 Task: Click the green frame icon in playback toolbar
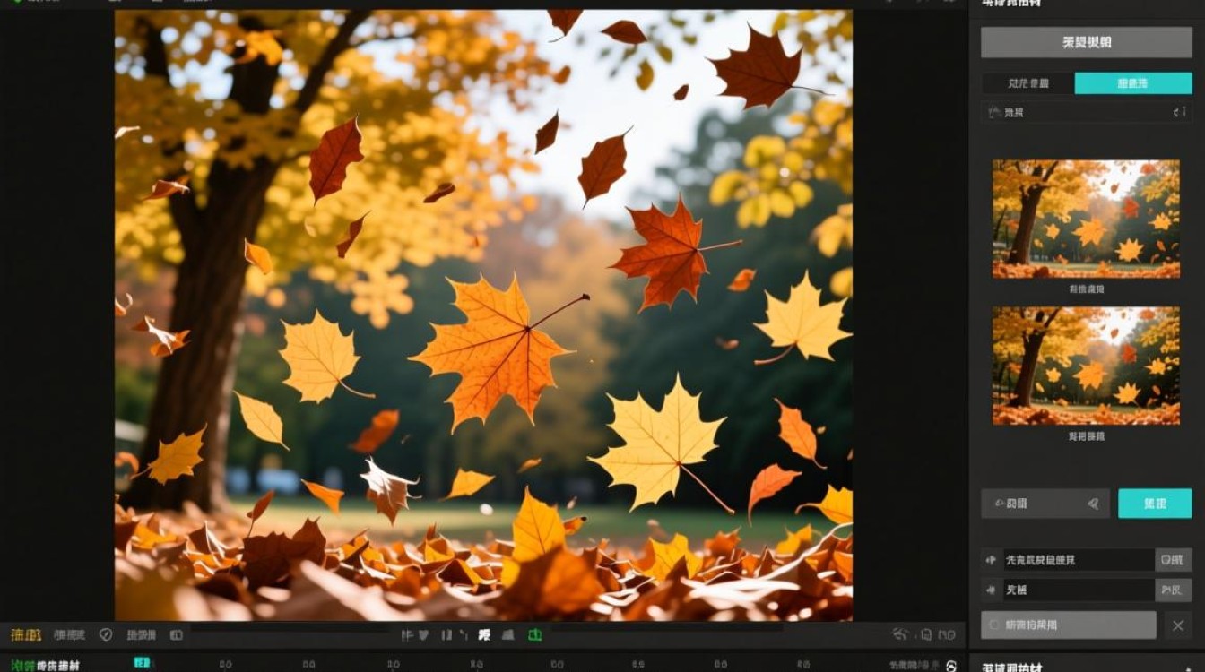click(x=534, y=634)
